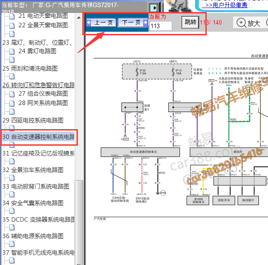The height and width of the screenshot is (265, 268).
Task: Open 33 电动掀背门系统电路图 entry
Action: [36, 186]
